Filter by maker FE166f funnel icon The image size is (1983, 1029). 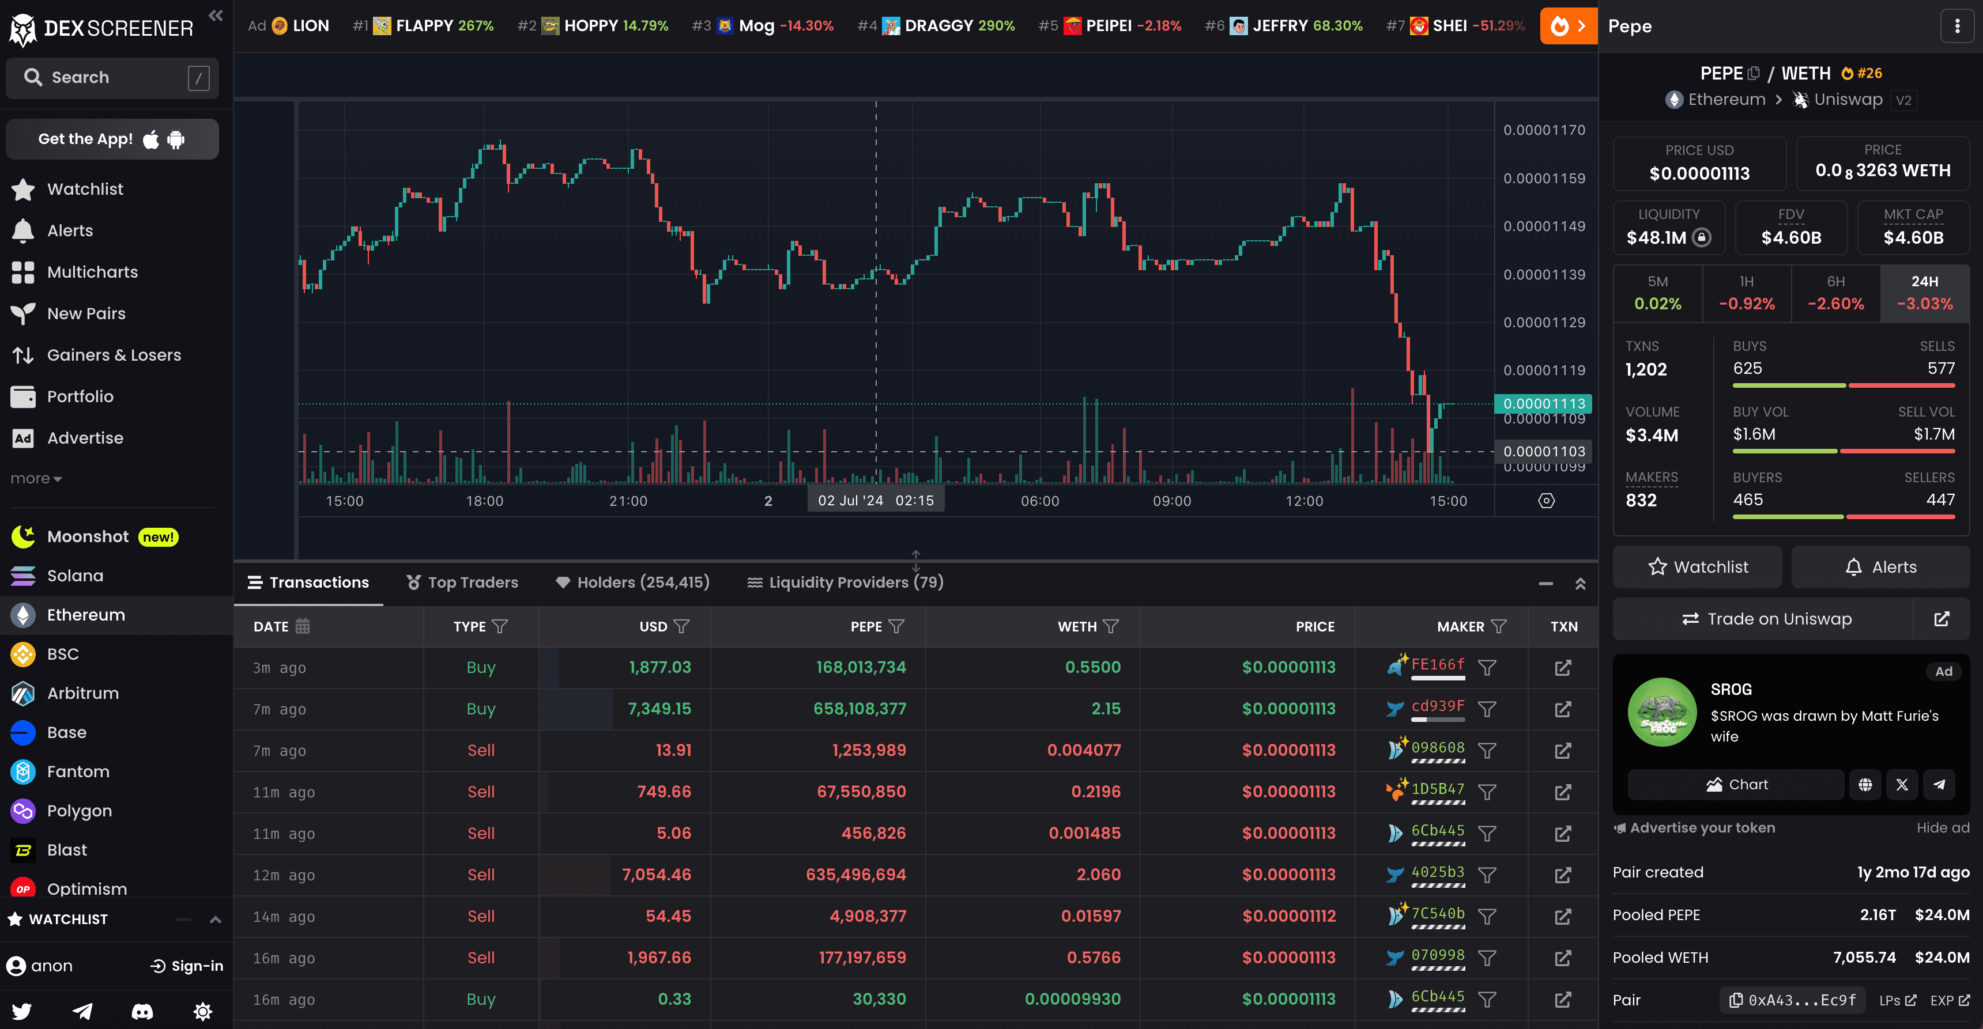pyautogui.click(x=1487, y=668)
